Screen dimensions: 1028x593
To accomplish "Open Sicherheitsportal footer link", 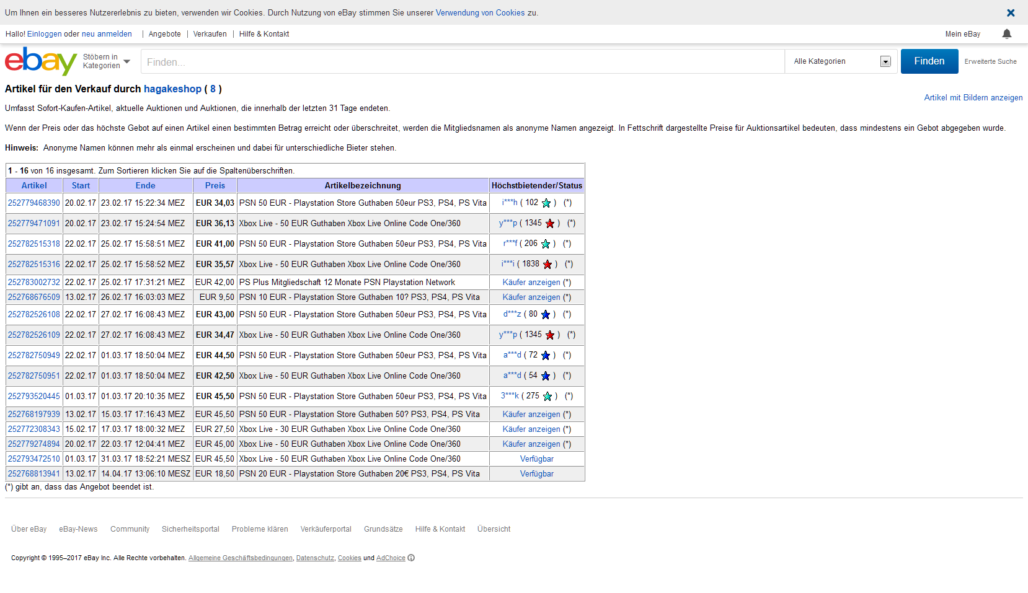I will pos(190,529).
